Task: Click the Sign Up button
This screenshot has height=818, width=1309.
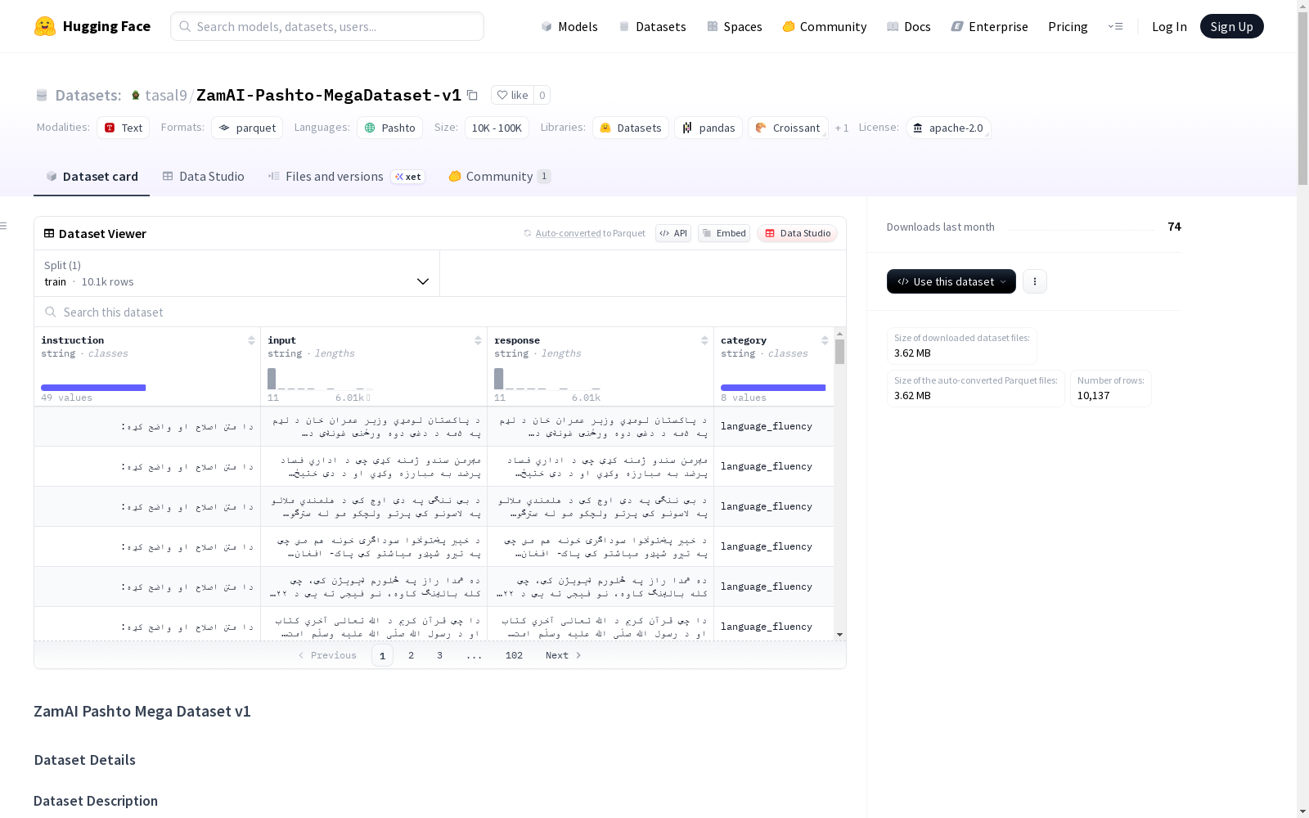Action: (1231, 26)
